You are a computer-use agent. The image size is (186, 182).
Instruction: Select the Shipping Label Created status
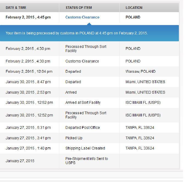(x=85, y=148)
